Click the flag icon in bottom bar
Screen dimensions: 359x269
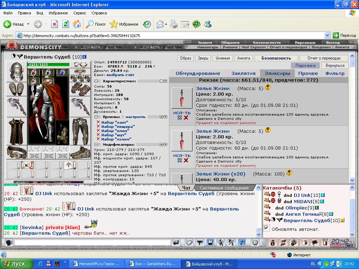tap(315, 242)
